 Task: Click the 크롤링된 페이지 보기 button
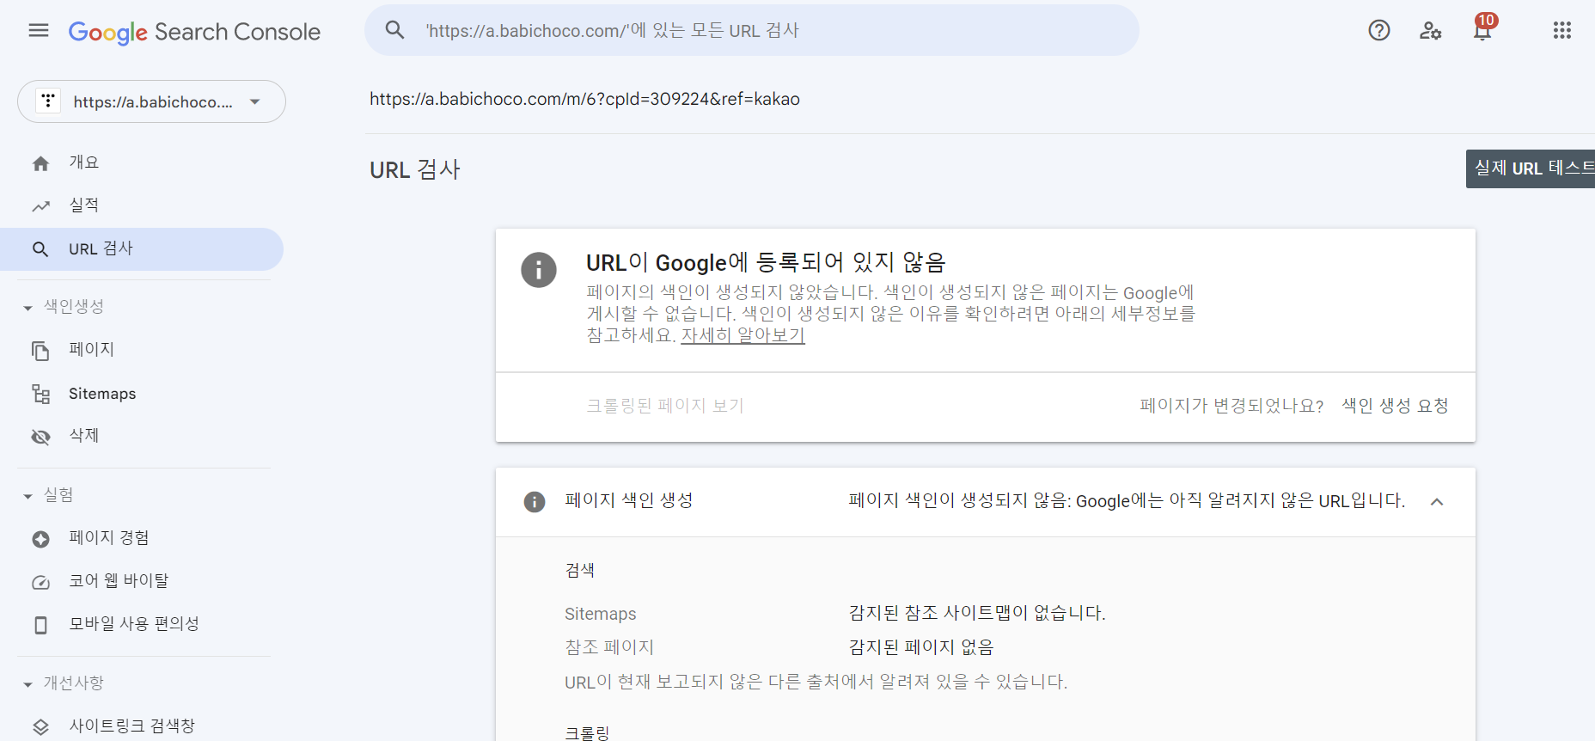(x=665, y=406)
